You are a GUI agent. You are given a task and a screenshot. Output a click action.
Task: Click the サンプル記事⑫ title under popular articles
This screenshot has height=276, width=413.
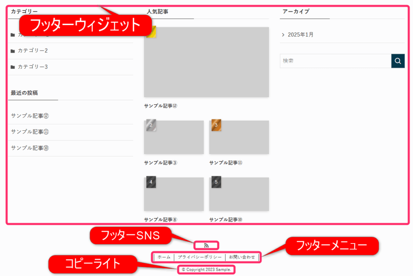point(161,106)
